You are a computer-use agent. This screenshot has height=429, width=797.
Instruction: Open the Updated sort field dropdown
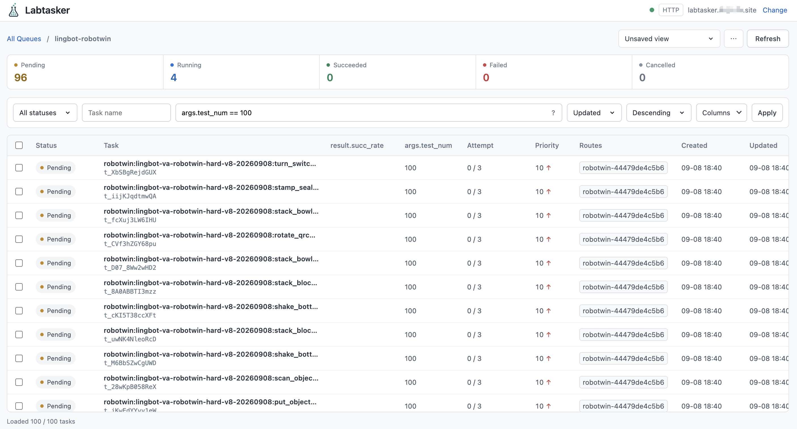(594, 113)
